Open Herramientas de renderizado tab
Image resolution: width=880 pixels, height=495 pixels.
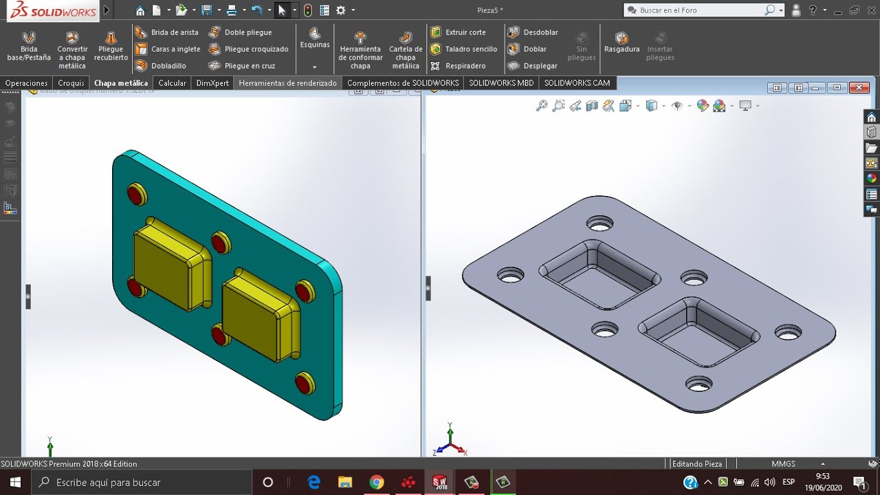[x=287, y=83]
